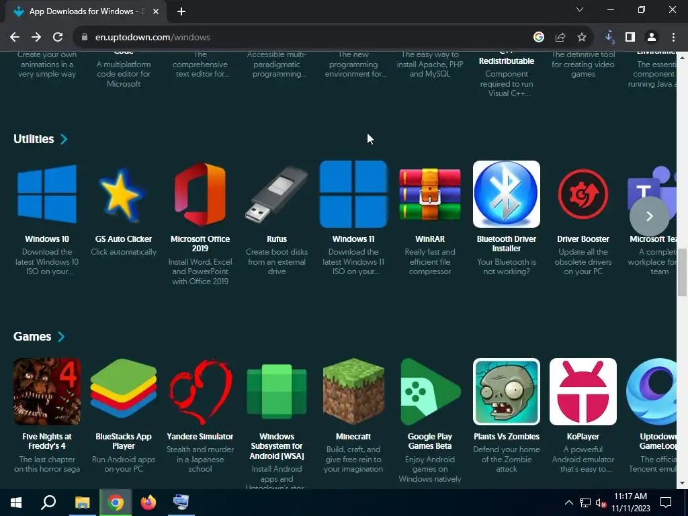This screenshot has height=516, width=688.
Task: Open the Rufus title link
Action: (276, 239)
